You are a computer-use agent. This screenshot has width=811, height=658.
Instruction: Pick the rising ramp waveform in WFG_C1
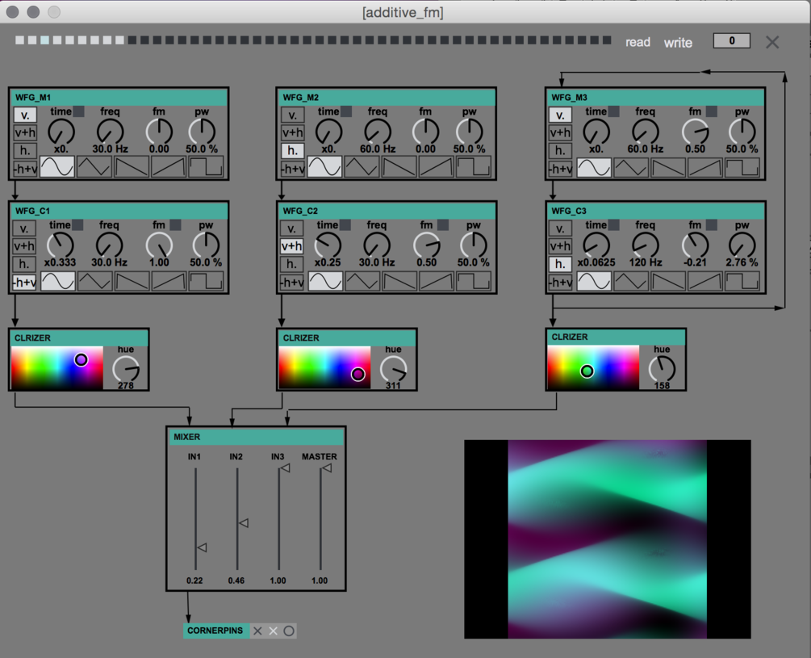point(168,281)
